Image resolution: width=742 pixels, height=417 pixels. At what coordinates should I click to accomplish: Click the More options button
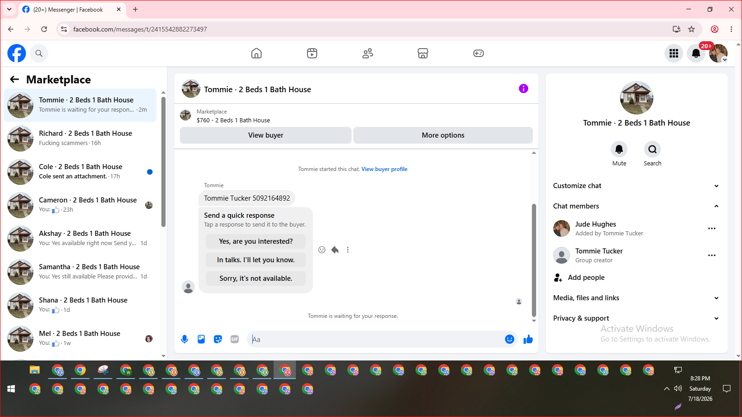coord(443,135)
